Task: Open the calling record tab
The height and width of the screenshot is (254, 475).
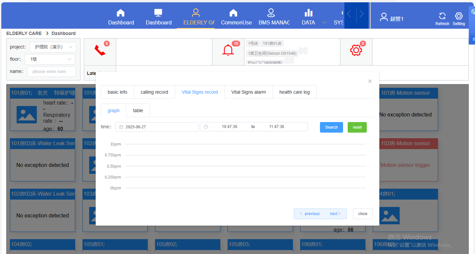Action: (154, 92)
